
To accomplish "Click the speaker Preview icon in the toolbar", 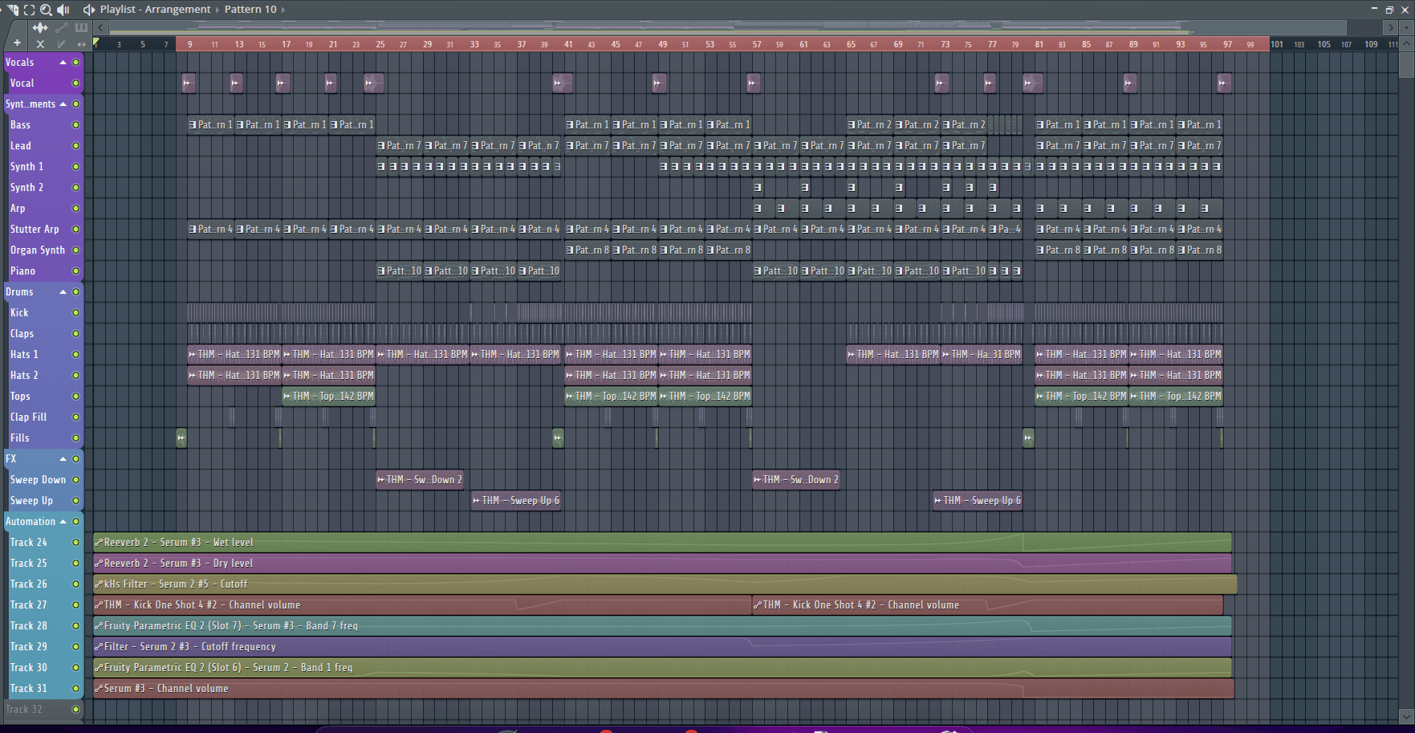I will tap(63, 10).
